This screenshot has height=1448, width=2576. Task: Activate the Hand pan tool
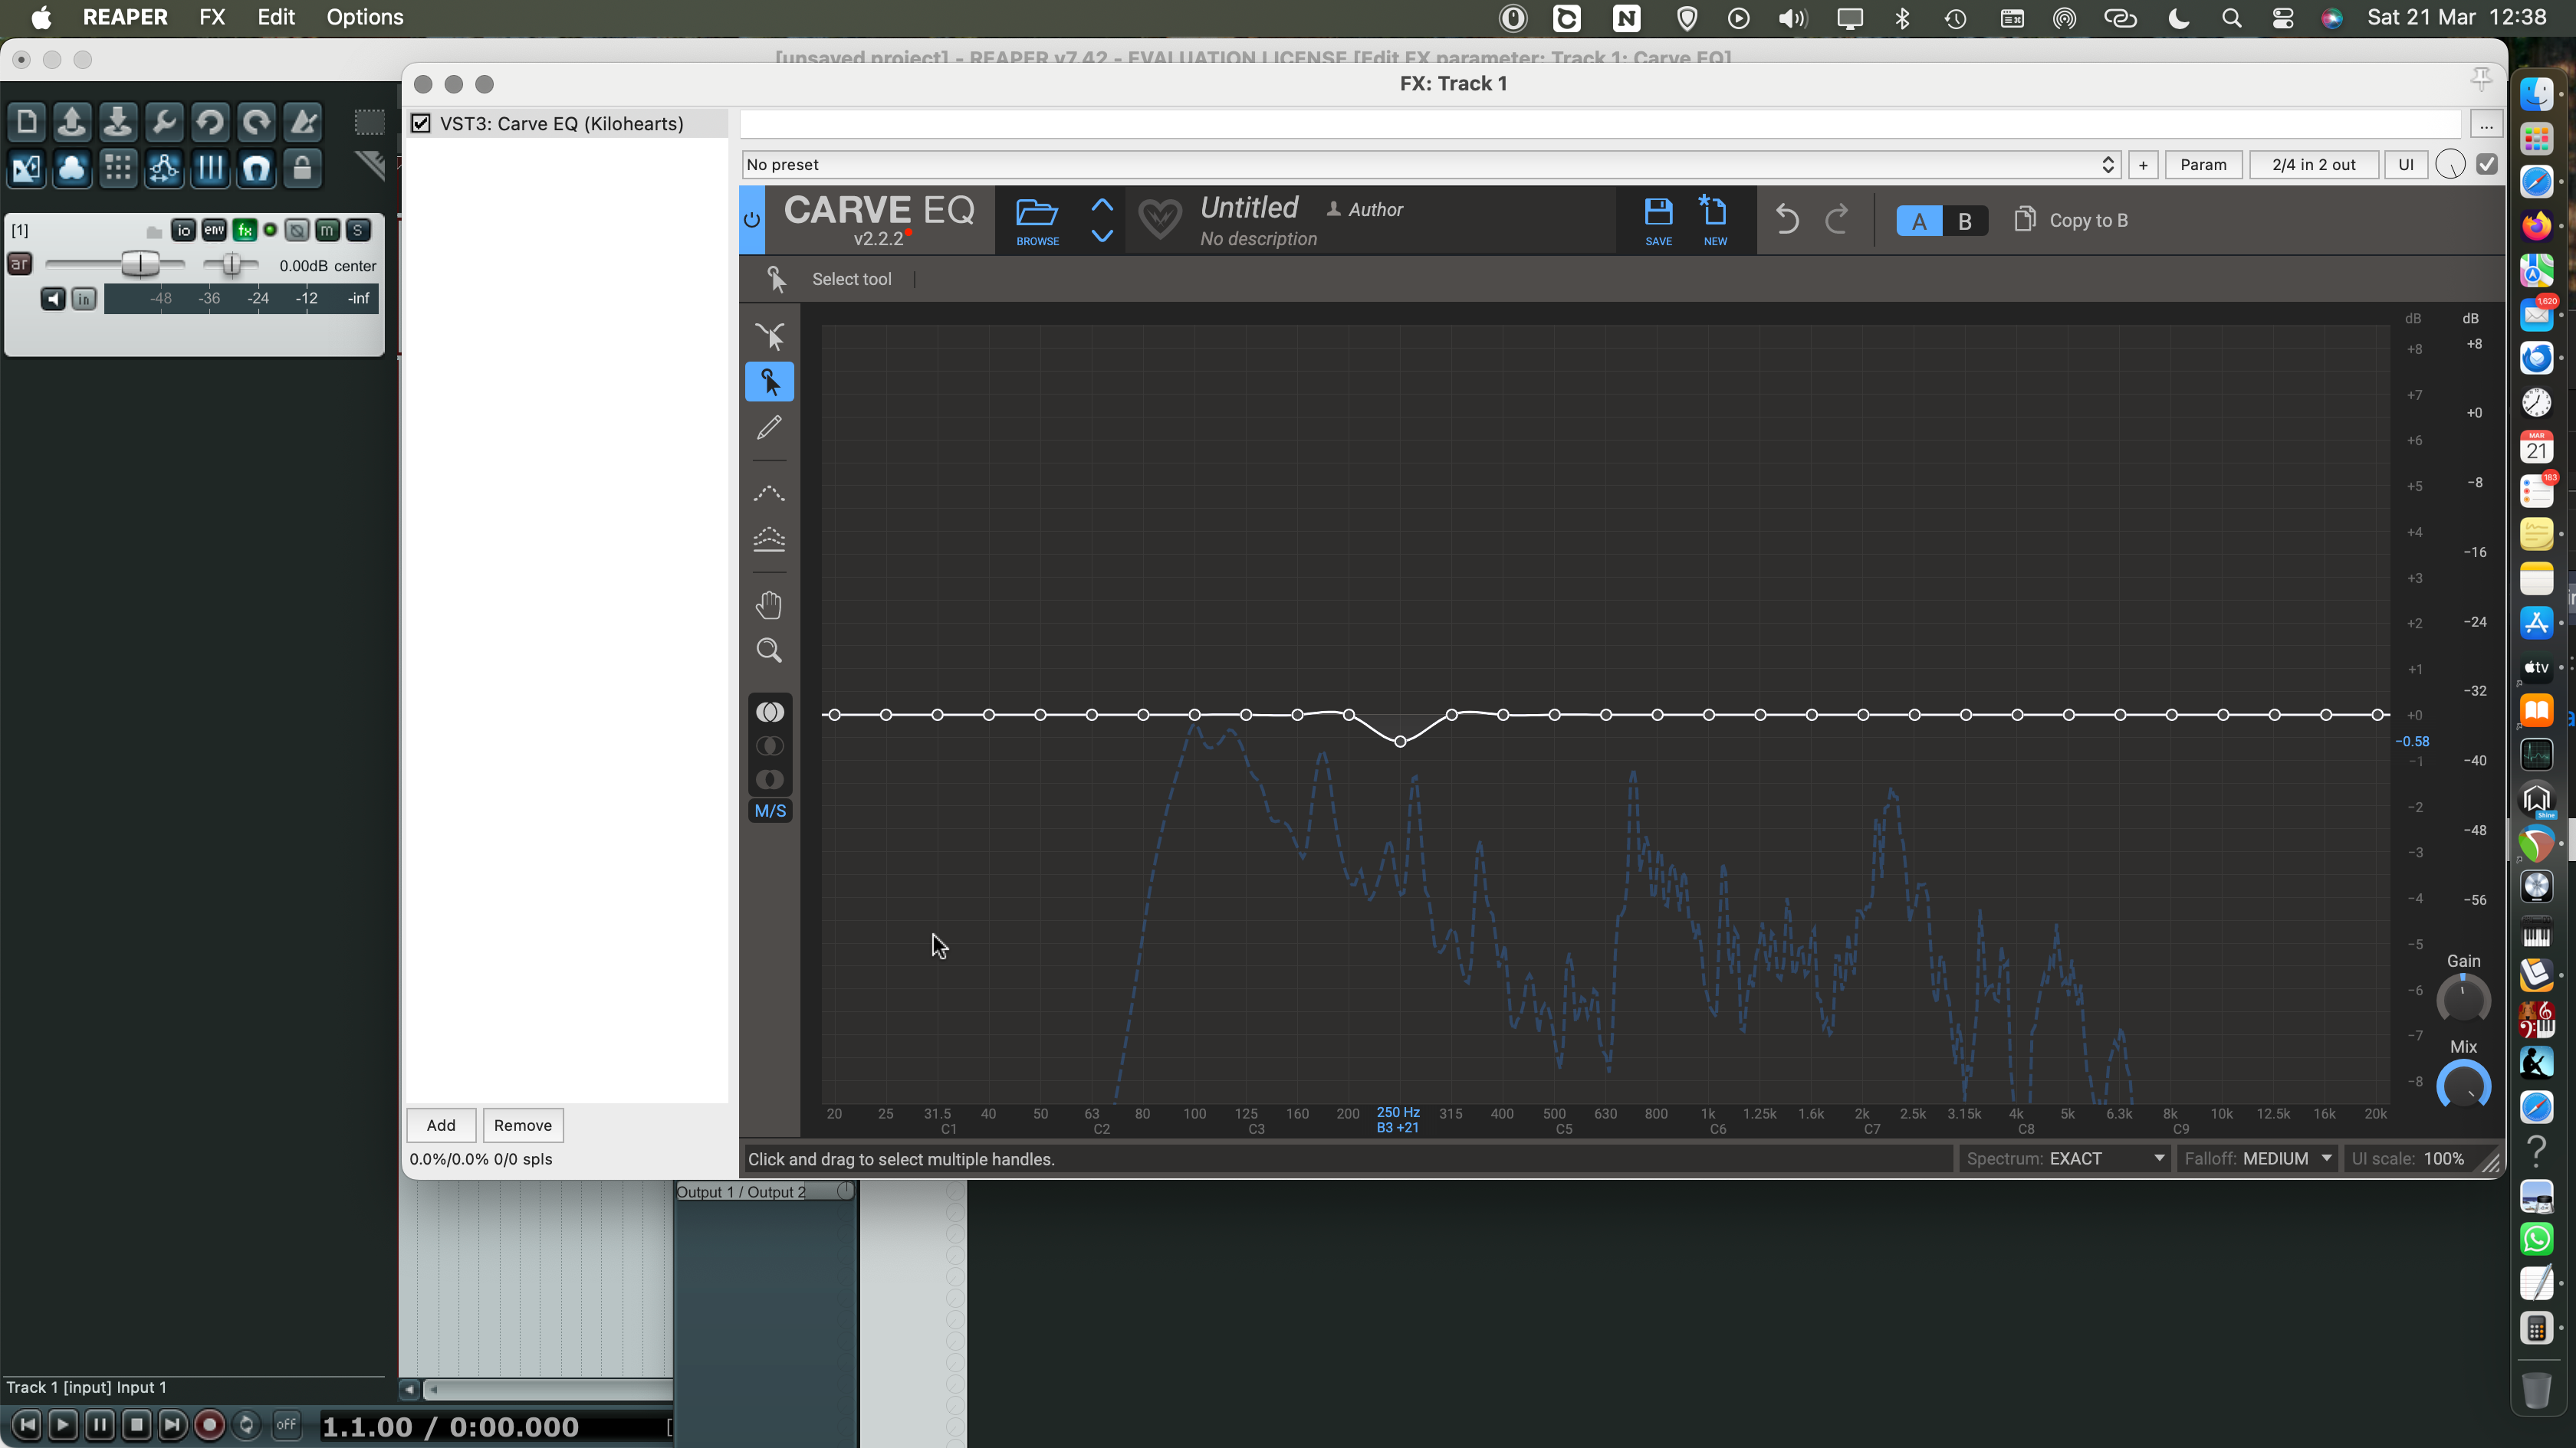[x=769, y=604]
